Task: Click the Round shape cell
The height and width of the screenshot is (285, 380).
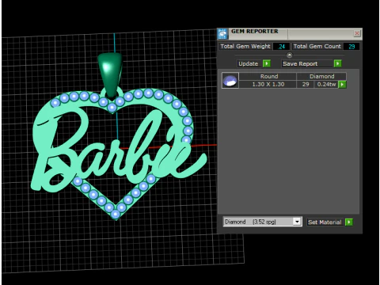Action: [x=268, y=77]
